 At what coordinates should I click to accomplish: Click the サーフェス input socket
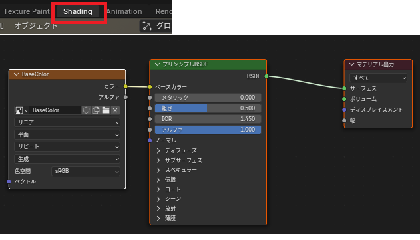point(345,88)
